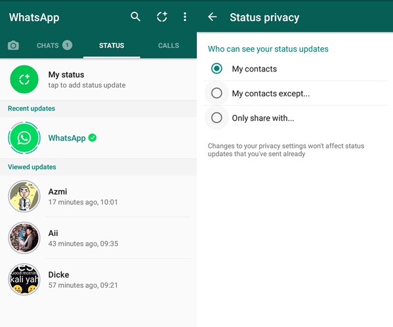Switch to the STATUS tab
This screenshot has height=327, width=393.
[x=112, y=45]
